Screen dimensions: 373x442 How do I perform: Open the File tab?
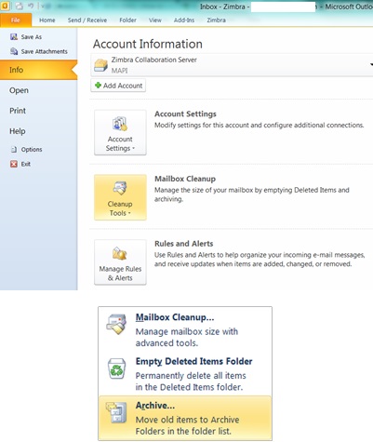[16, 20]
